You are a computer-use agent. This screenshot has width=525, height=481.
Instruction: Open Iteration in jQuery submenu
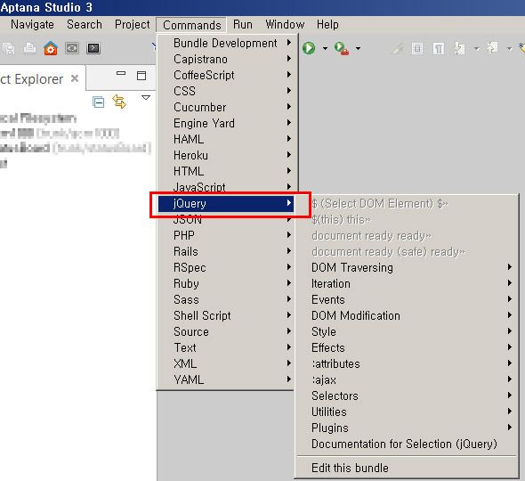[407, 283]
